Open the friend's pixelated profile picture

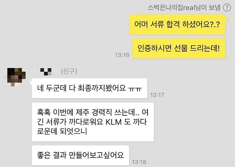(16, 77)
